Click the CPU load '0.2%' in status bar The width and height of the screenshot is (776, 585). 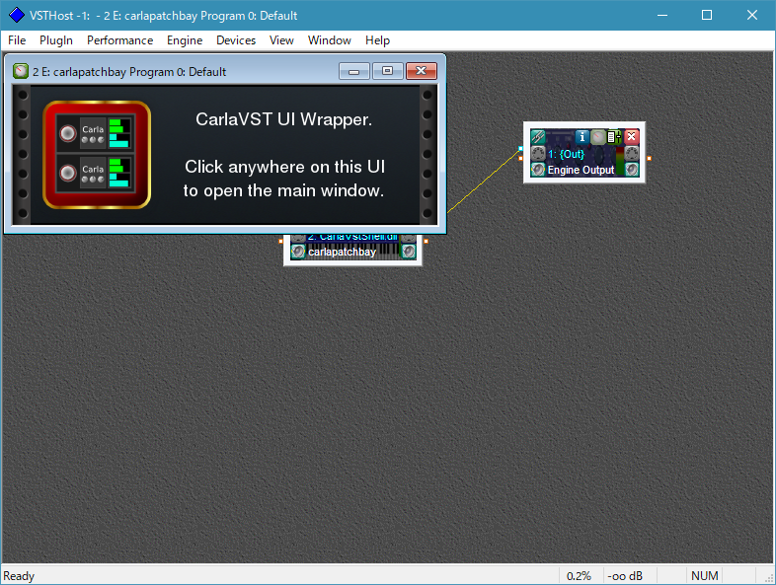[579, 576]
